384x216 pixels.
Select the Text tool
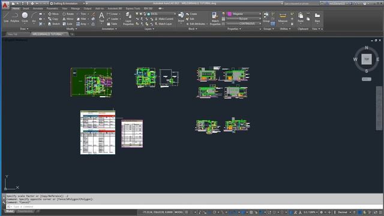point(101,17)
